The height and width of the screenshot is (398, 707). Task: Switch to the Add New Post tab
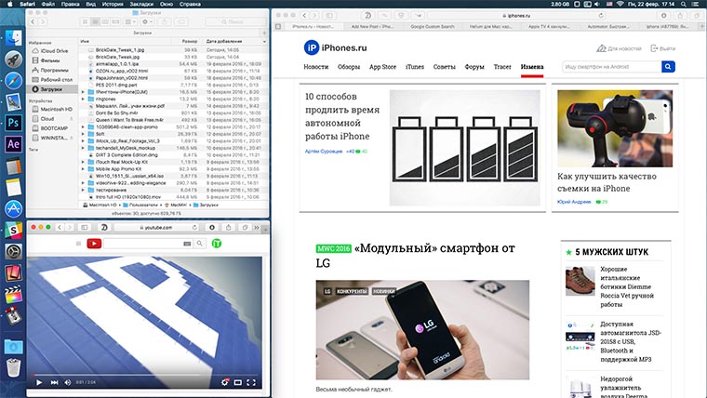coord(372,27)
